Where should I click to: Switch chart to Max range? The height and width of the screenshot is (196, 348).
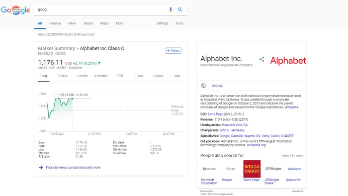[x=177, y=76]
